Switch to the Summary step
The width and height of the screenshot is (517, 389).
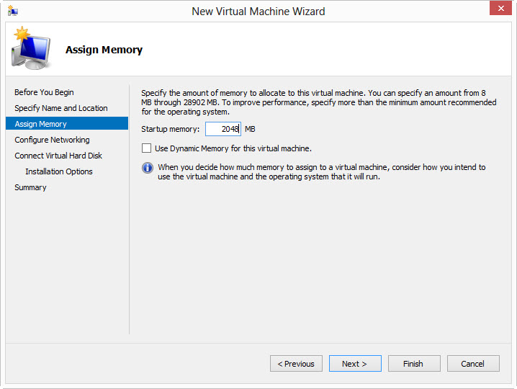(x=30, y=187)
